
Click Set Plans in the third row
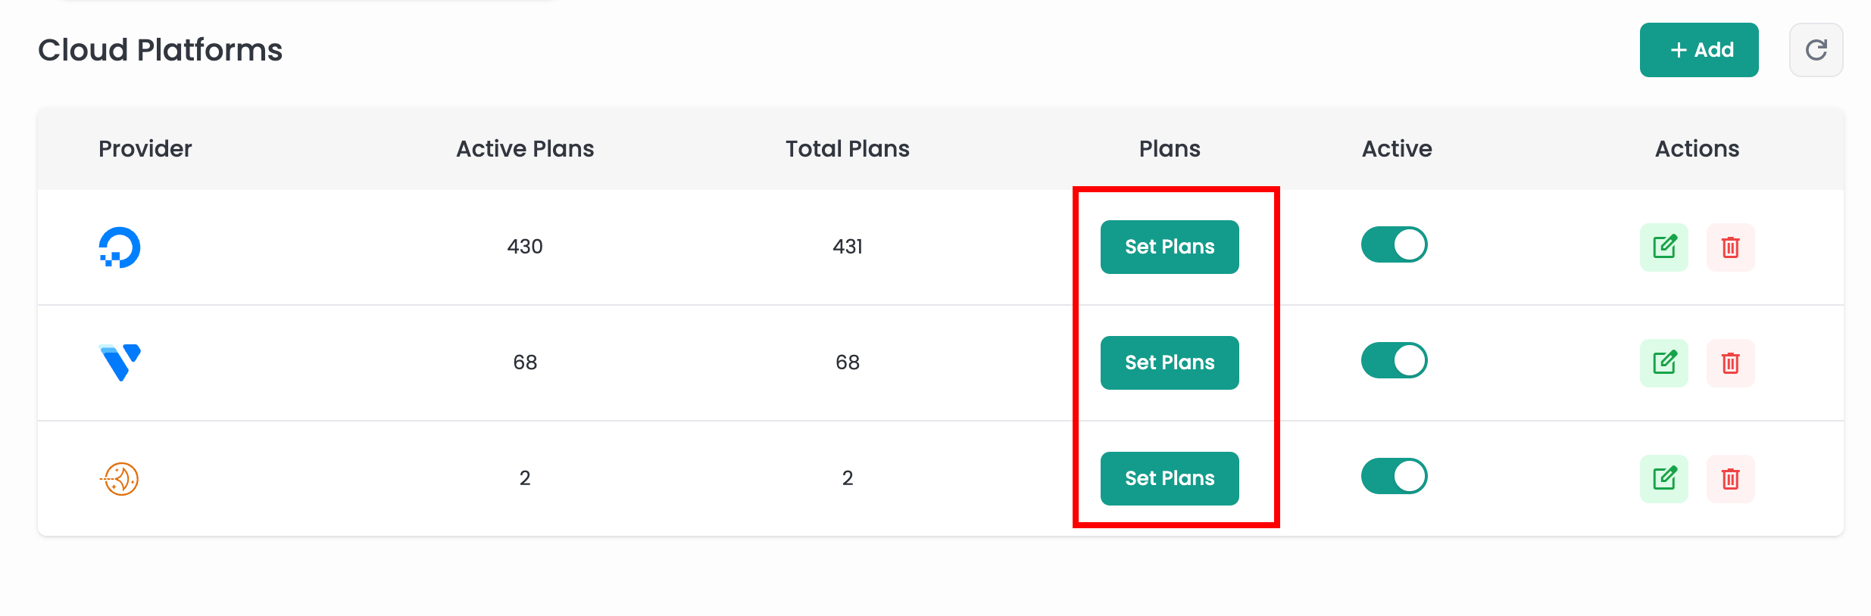(x=1169, y=479)
